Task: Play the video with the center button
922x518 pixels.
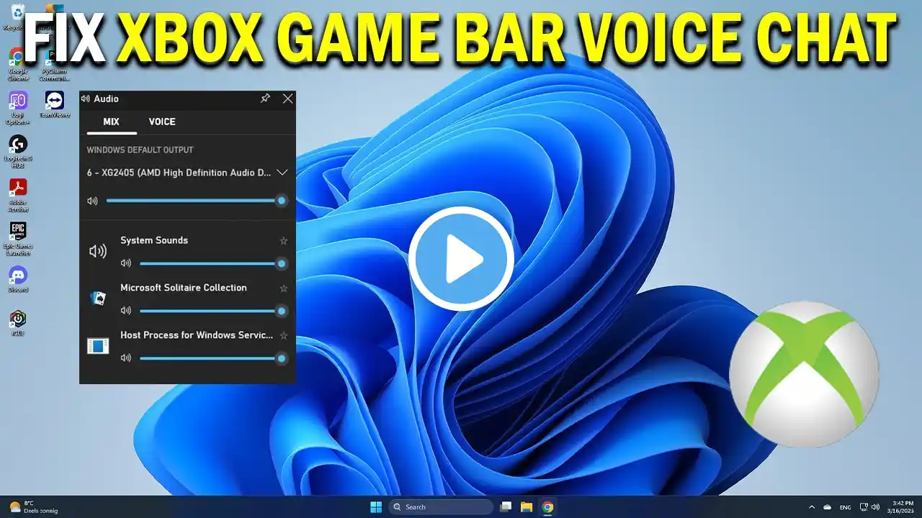Action: [x=461, y=259]
